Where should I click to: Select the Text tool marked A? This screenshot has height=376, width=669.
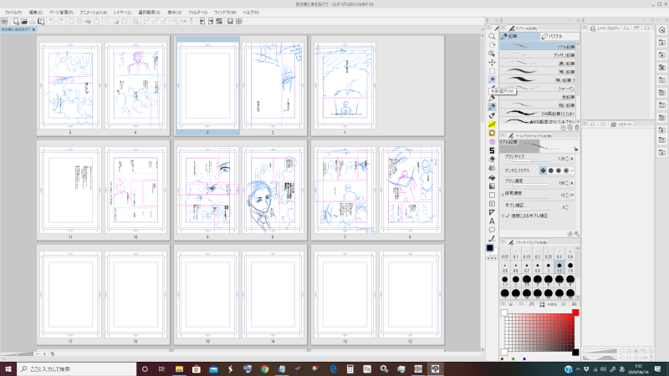(492, 221)
